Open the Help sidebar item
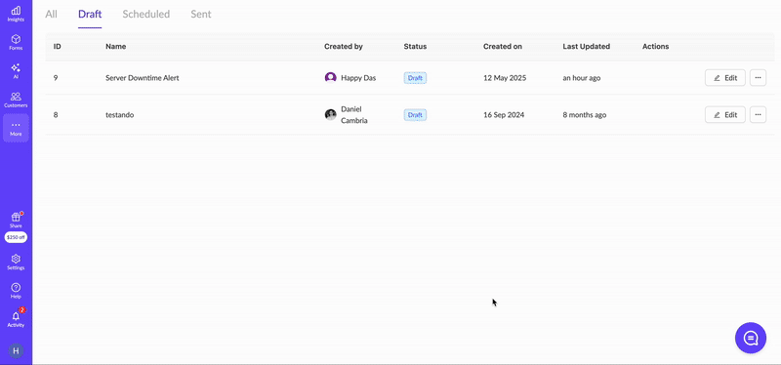The image size is (781, 365). [16, 291]
